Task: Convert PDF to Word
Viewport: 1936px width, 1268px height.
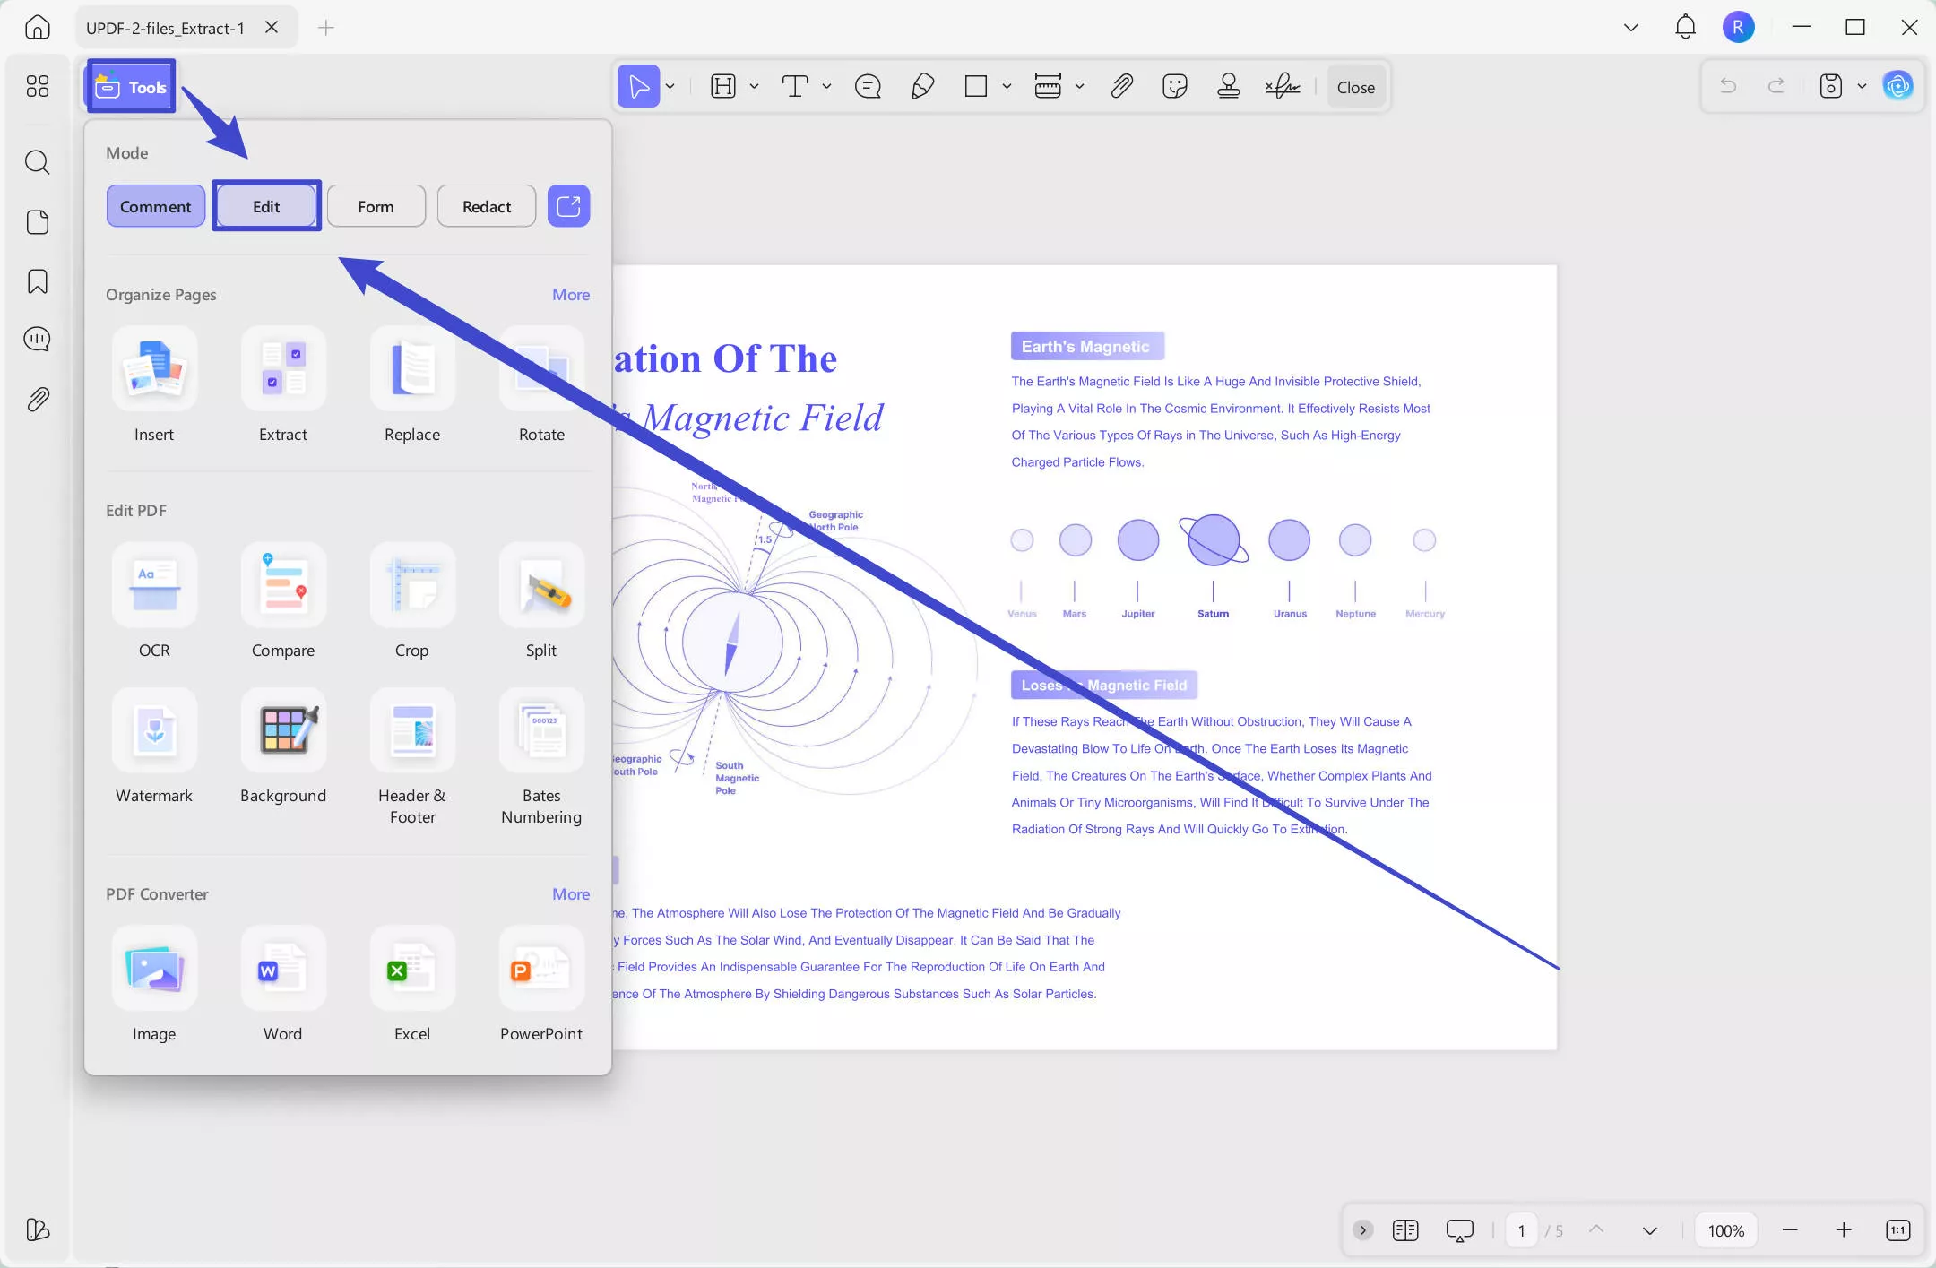Action: click(x=283, y=970)
